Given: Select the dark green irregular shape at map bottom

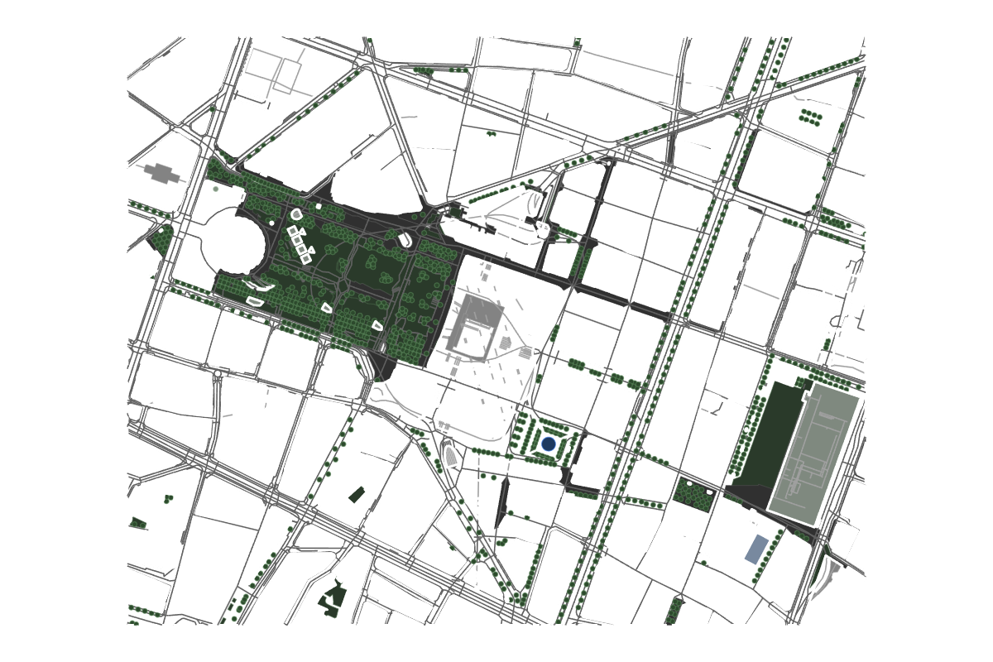Looking at the screenshot, I should 333,600.
